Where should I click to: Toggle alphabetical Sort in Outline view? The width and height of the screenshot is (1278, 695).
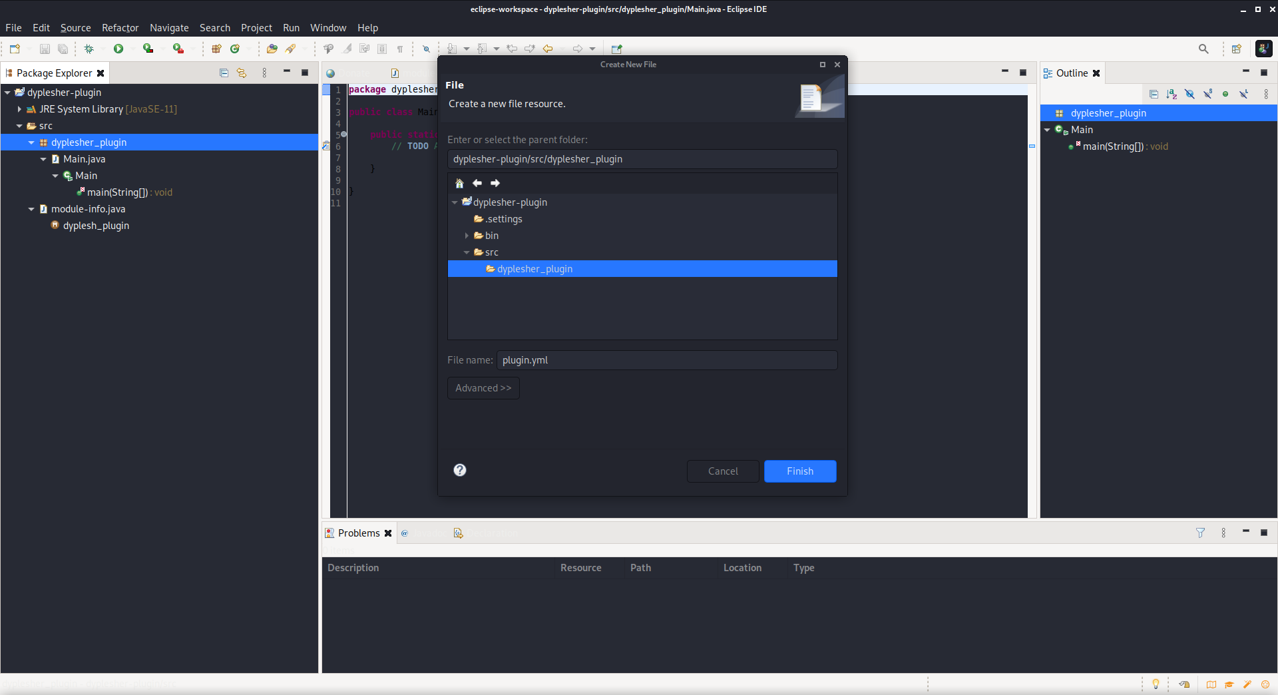tap(1171, 94)
